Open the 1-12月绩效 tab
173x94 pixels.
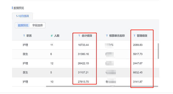(x=22, y=16)
